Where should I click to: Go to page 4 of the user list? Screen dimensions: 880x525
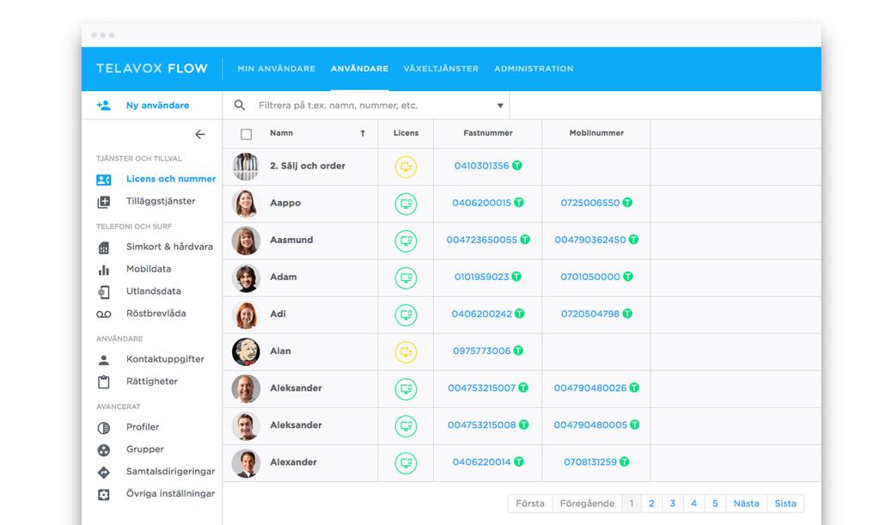click(694, 504)
